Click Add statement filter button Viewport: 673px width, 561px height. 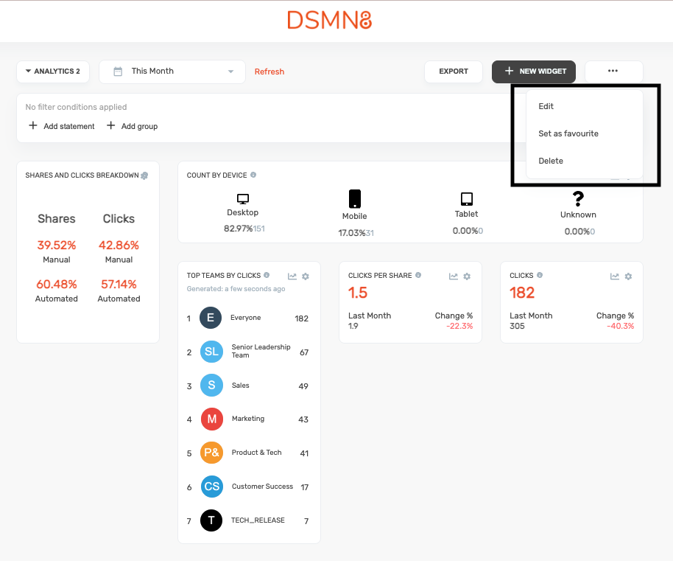click(61, 126)
